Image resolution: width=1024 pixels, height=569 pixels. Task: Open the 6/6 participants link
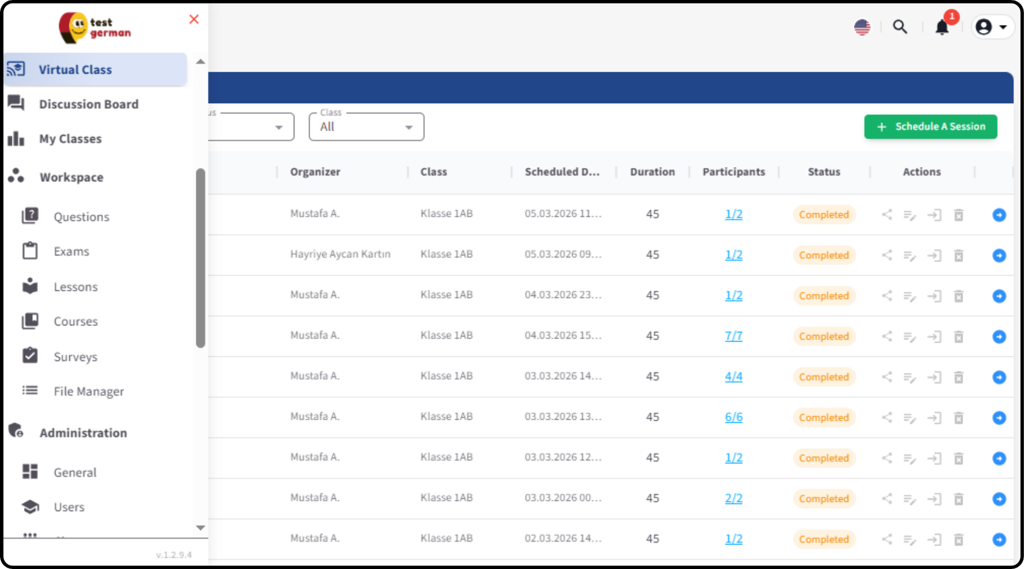tap(734, 417)
